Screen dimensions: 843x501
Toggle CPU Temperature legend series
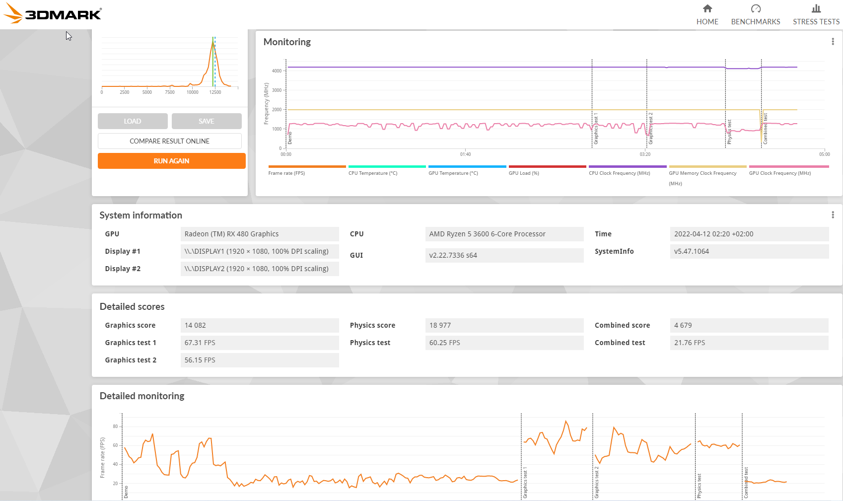pos(387,170)
